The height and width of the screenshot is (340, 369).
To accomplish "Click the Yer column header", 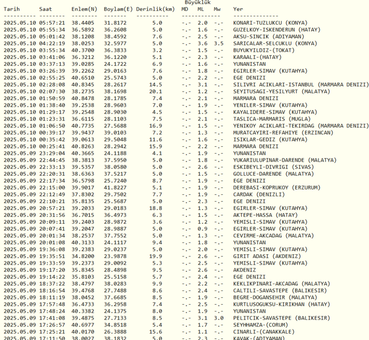I will click(238, 9).
